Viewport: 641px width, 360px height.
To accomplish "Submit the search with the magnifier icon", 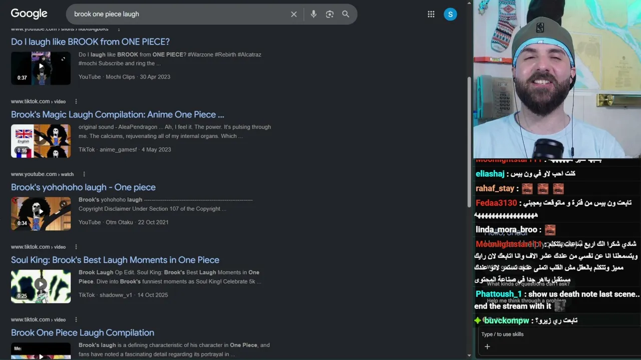I will pyautogui.click(x=346, y=14).
